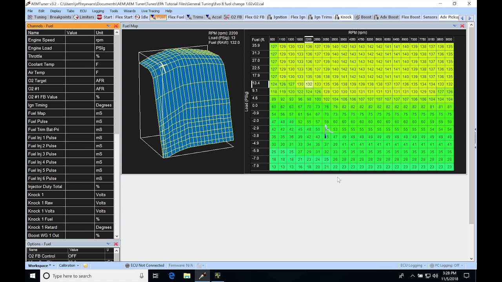The width and height of the screenshot is (502, 282).
Task: Open the Logging menu
Action: [x=98, y=11]
